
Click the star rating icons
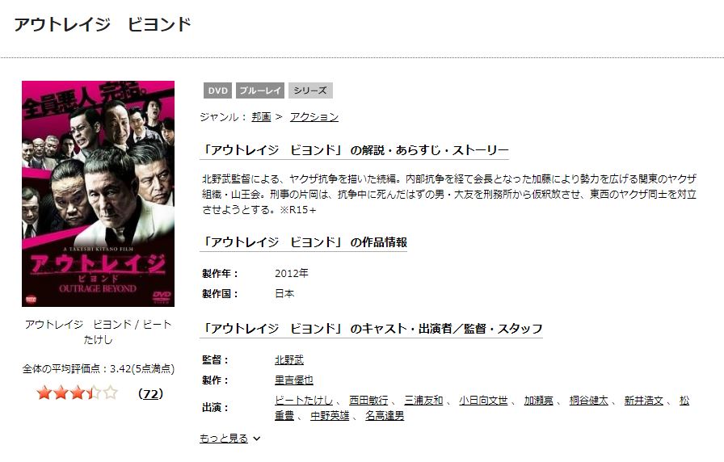77,393
